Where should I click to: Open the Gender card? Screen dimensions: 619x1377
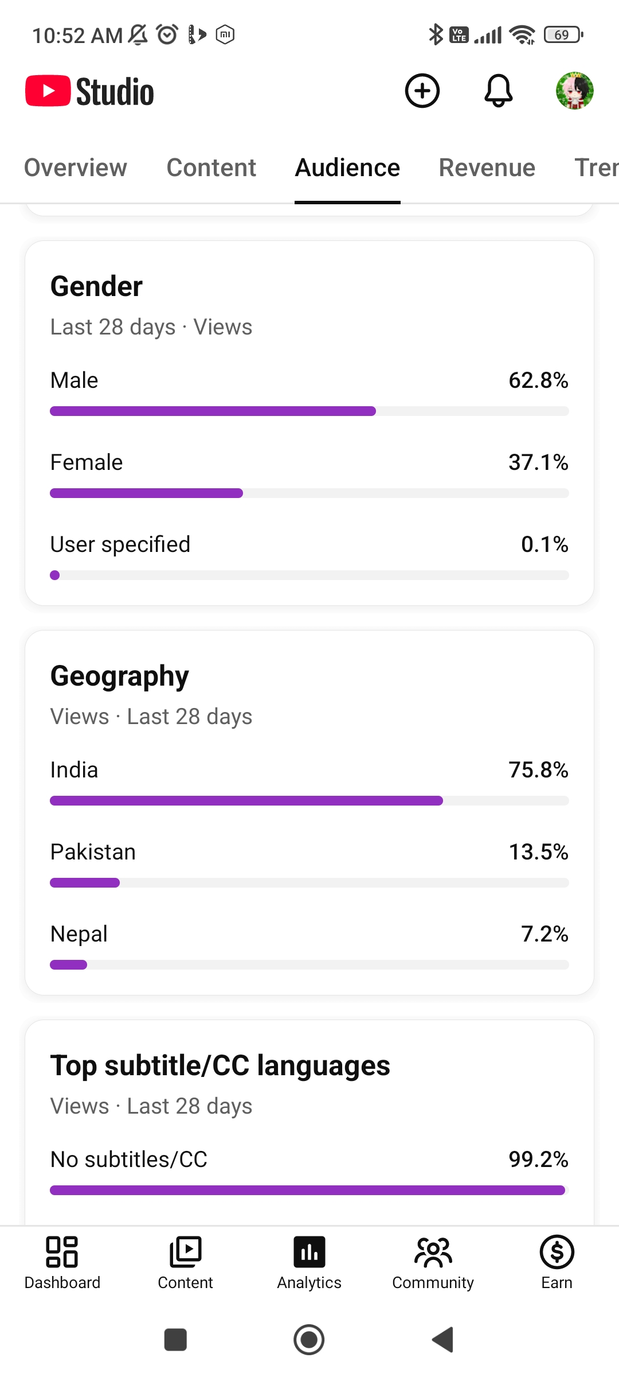[309, 423]
